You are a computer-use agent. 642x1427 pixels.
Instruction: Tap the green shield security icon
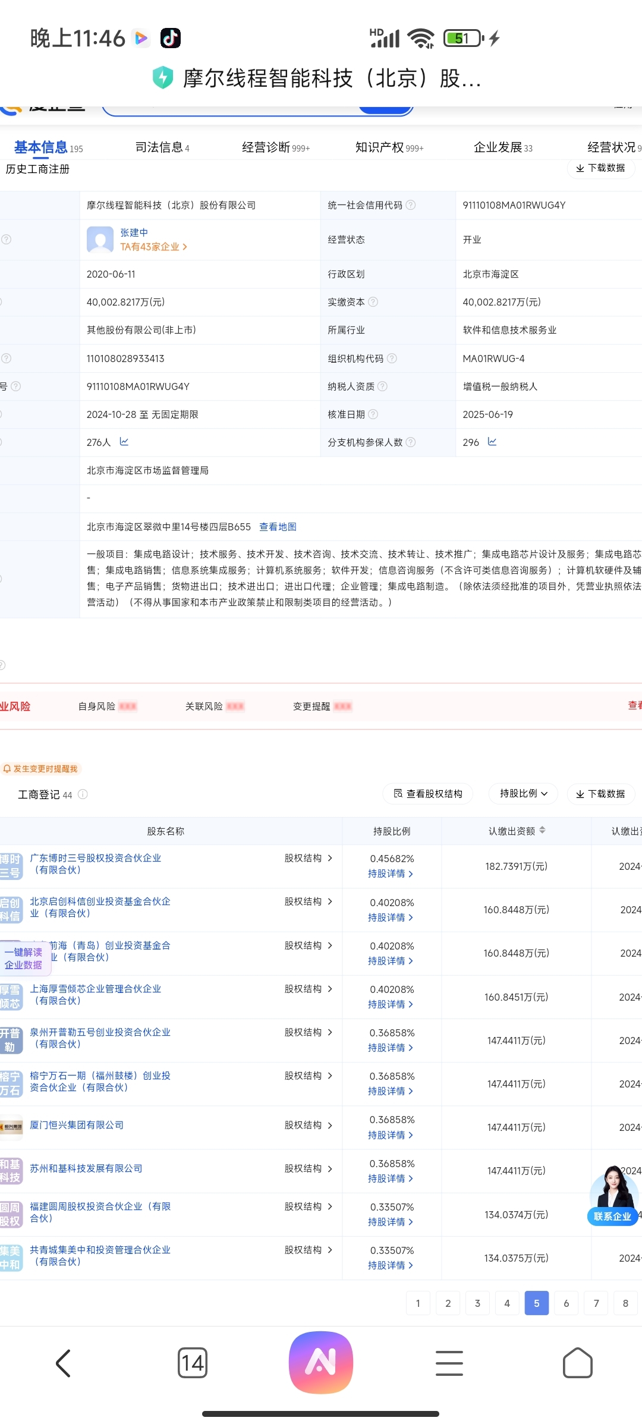pyautogui.click(x=163, y=78)
